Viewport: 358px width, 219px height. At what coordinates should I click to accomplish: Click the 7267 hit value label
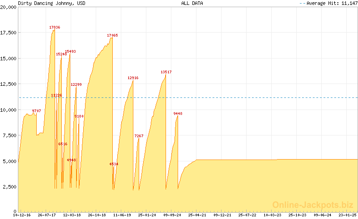(139, 136)
